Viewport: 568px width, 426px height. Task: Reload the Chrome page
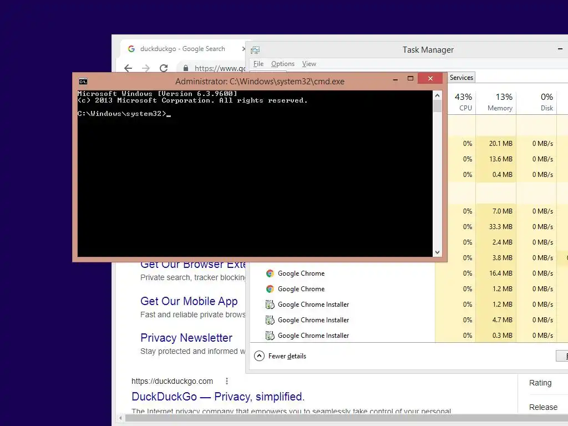pos(164,68)
